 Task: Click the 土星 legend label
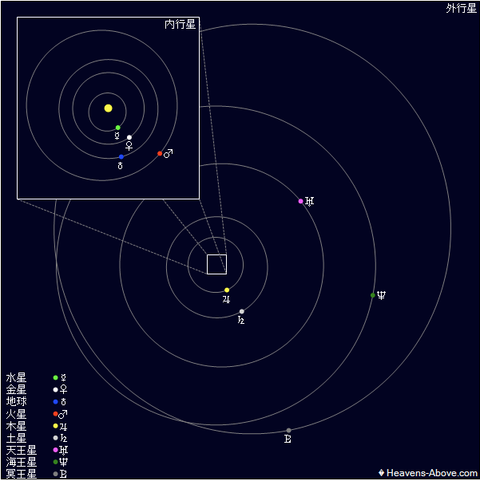tap(16, 438)
